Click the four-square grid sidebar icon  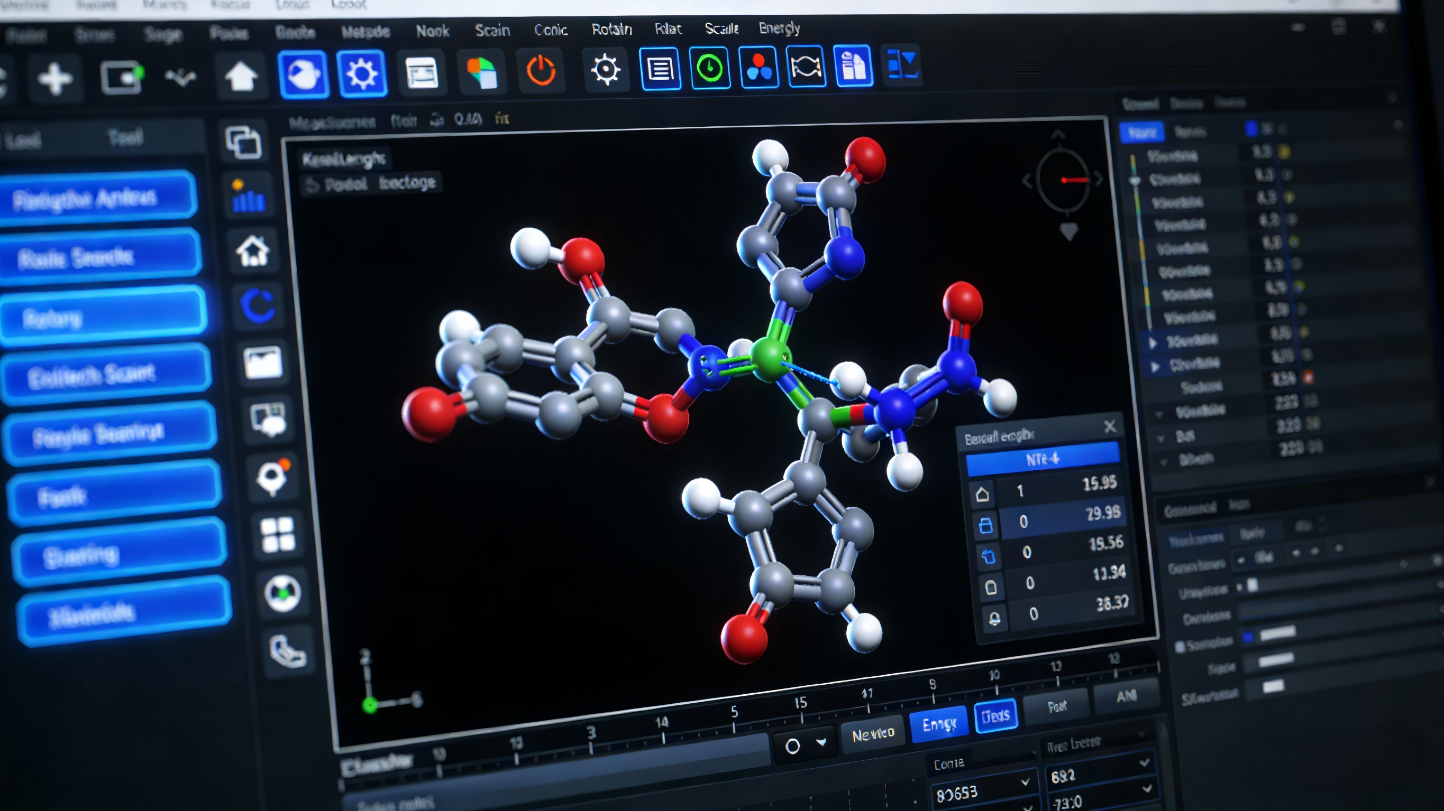[x=278, y=534]
